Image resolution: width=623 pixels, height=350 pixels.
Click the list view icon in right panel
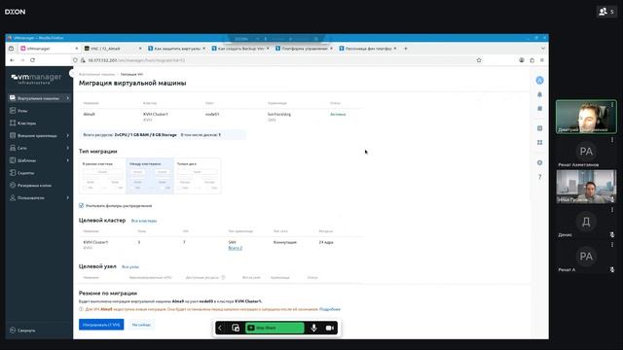click(539, 128)
